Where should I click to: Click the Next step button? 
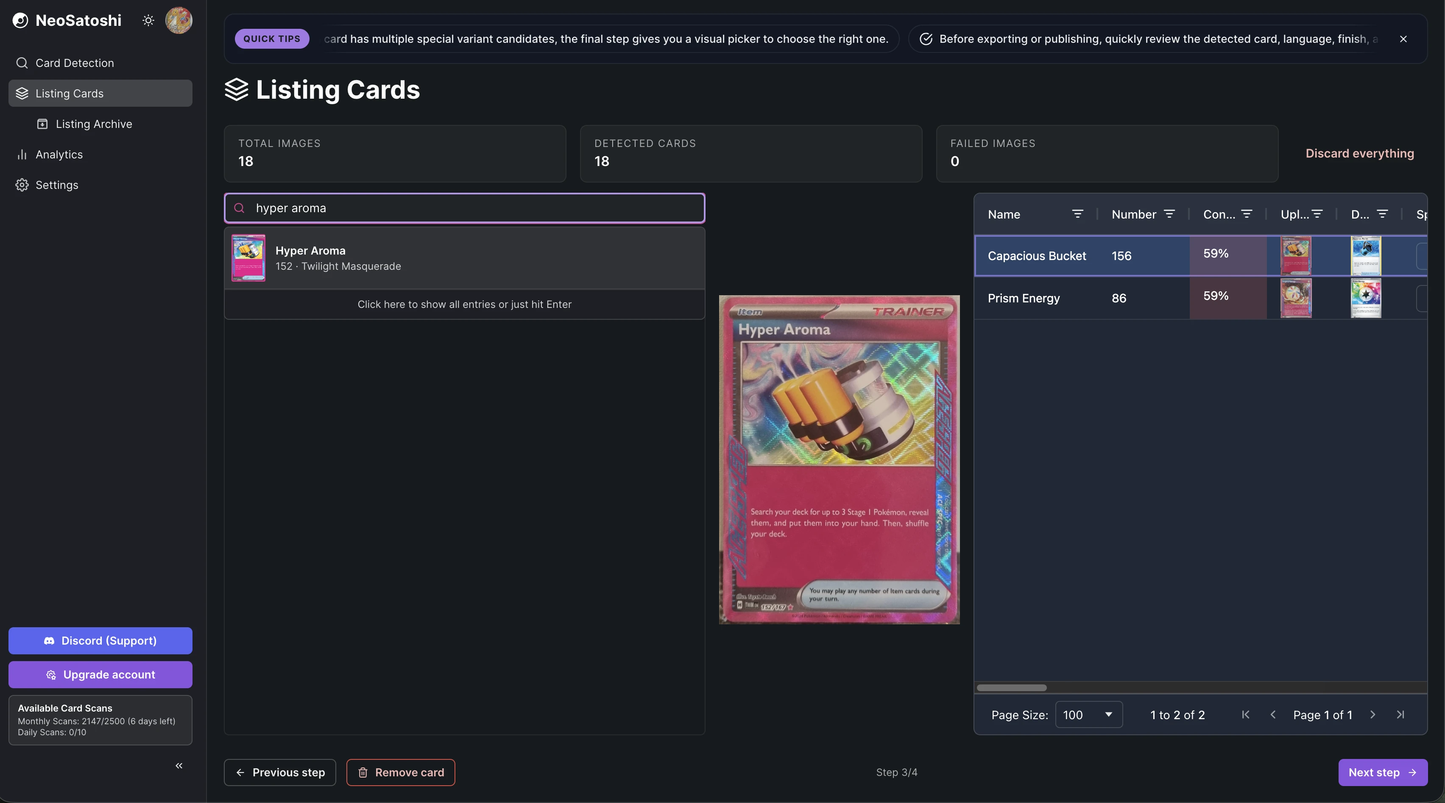click(x=1383, y=773)
